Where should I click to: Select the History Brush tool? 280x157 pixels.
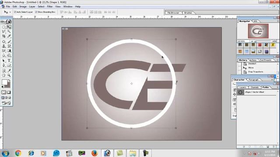pyautogui.click(x=9, y=46)
